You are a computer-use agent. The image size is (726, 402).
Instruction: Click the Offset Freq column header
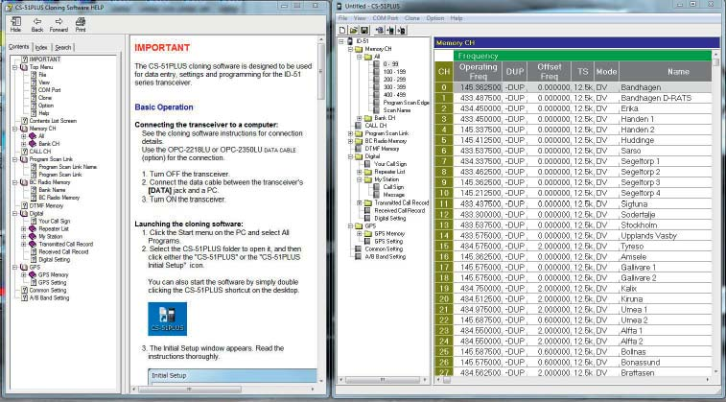[550, 71]
